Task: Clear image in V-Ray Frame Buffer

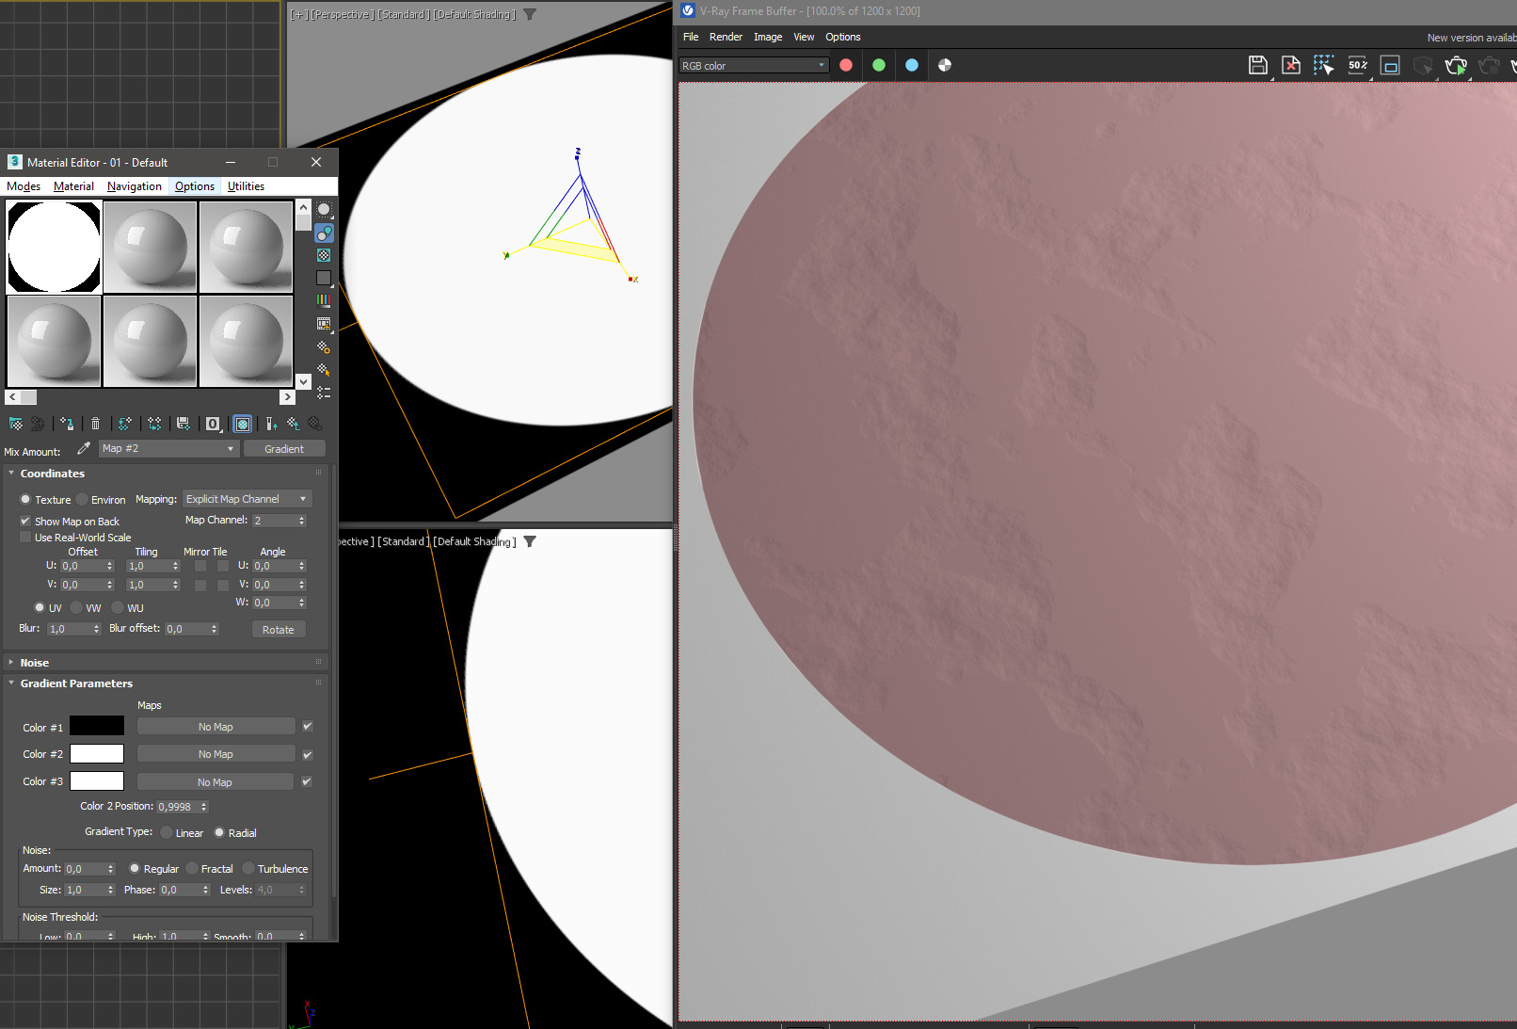Action: click(x=1291, y=65)
